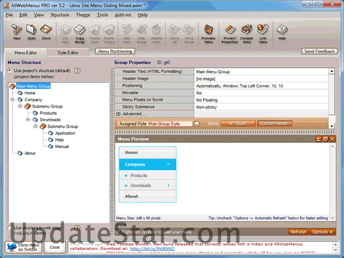Open a file with the Open icon
The width and height of the screenshot is (344, 258).
click(x=31, y=32)
